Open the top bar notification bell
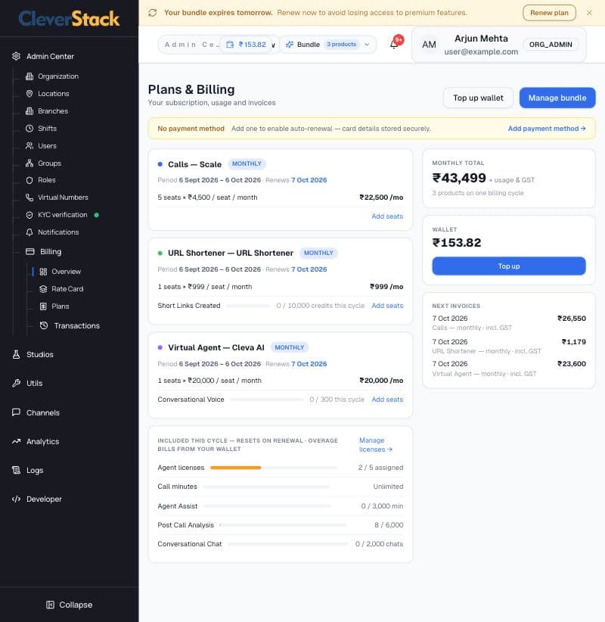 (x=394, y=45)
